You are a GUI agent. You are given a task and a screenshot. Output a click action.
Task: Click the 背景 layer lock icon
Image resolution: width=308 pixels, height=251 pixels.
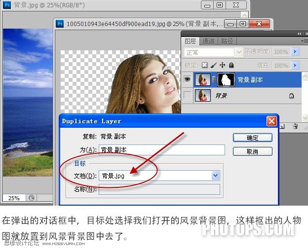tap(292, 96)
